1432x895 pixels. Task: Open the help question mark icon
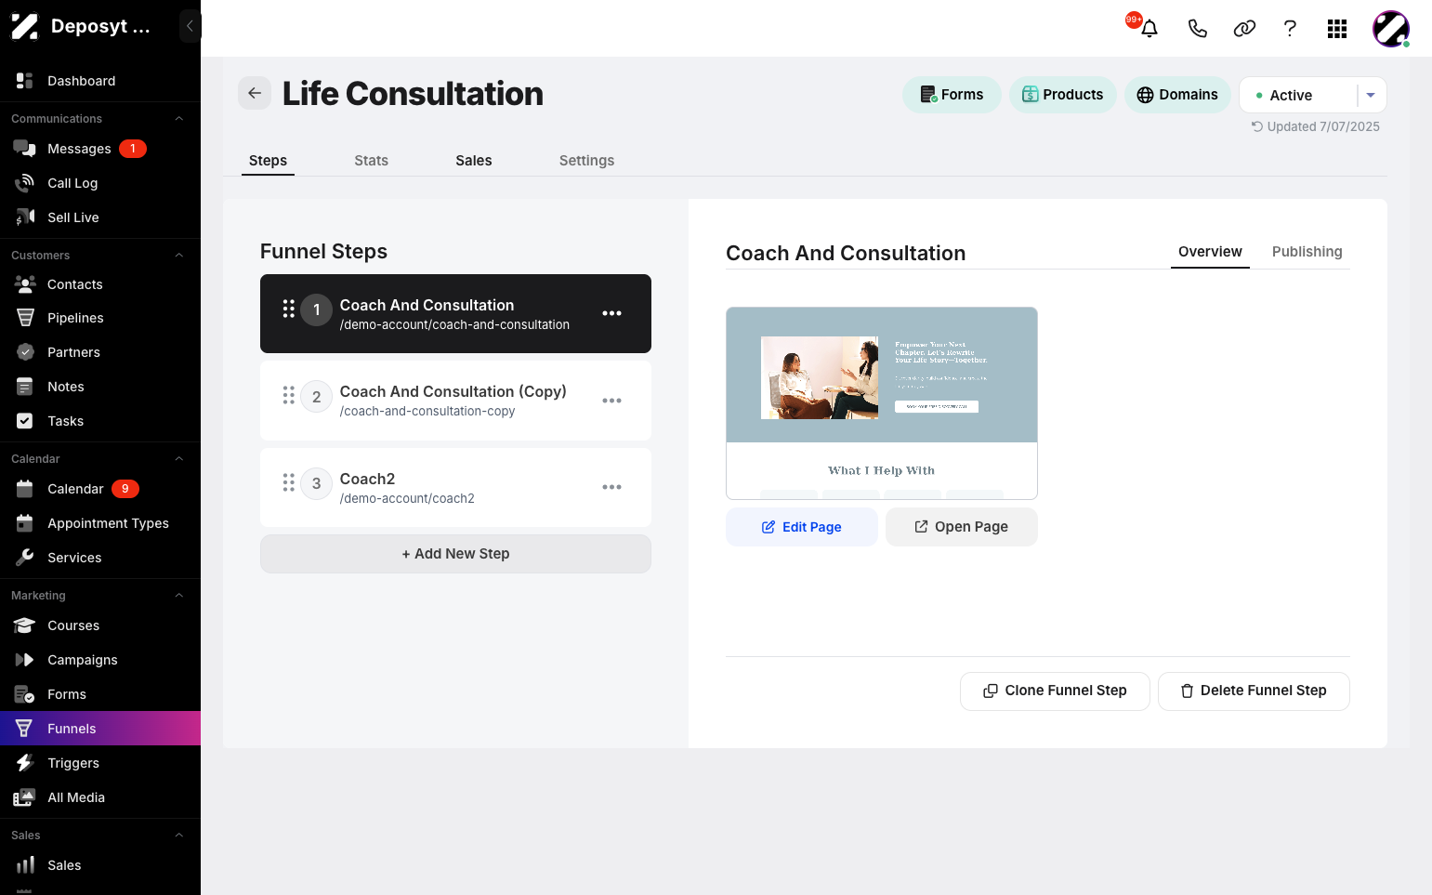(1290, 29)
